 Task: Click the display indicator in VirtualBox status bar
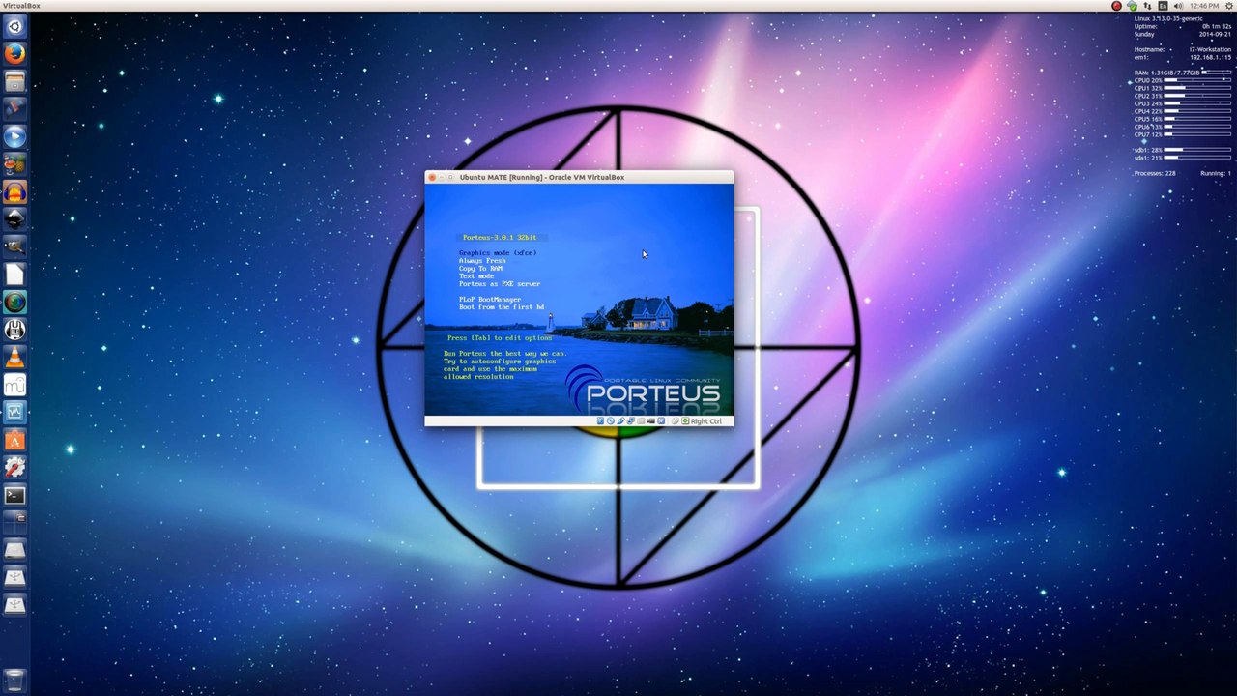click(651, 420)
